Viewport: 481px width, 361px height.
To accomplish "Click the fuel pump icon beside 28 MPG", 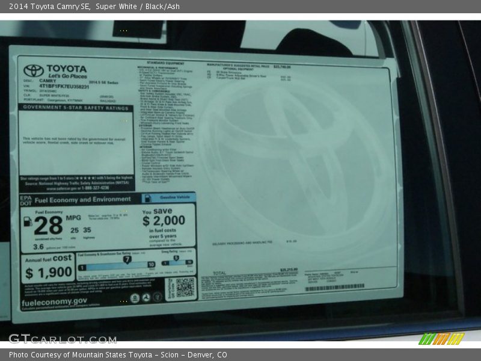I will point(28,221).
